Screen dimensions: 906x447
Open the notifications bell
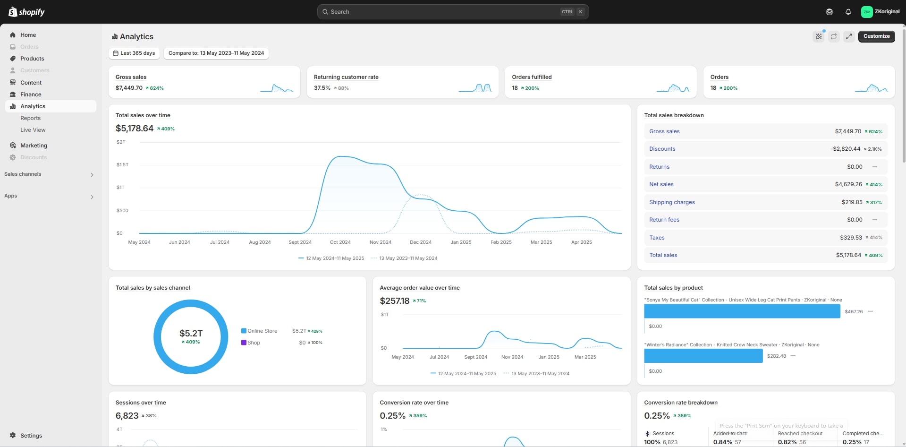[x=848, y=12]
